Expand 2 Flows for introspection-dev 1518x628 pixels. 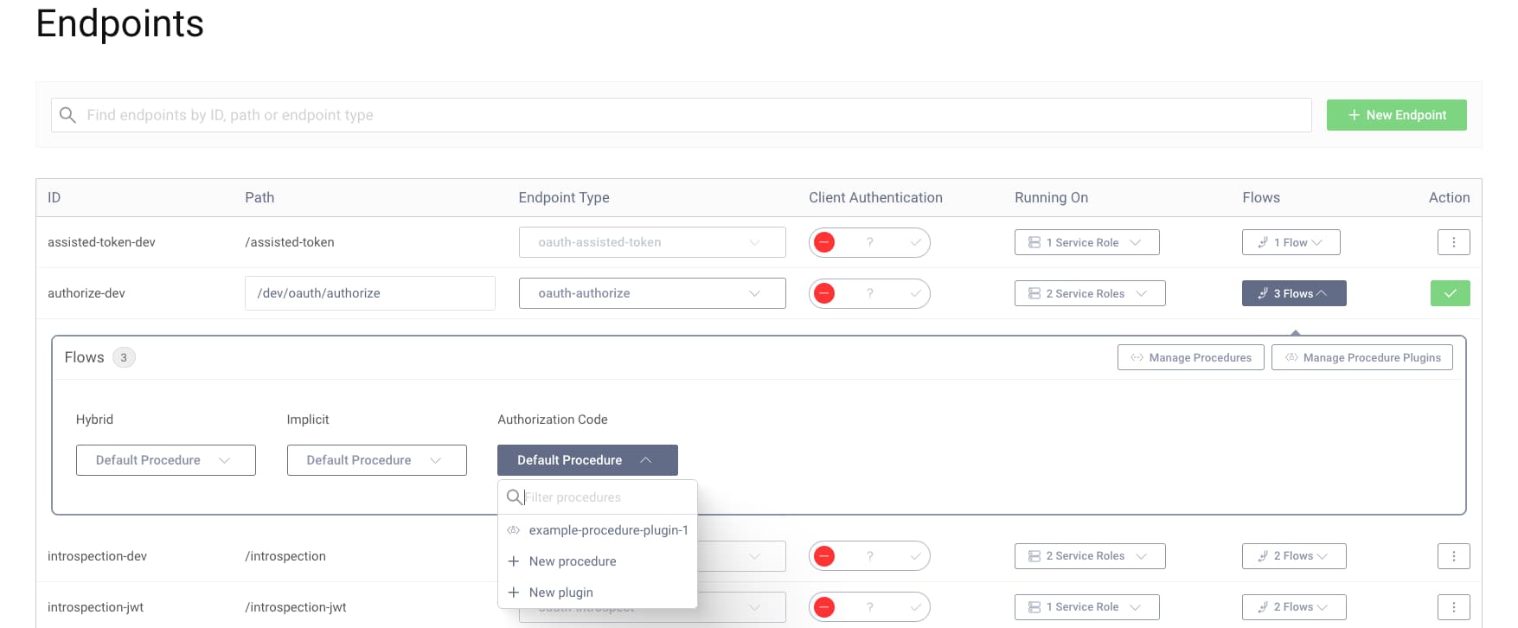pos(1294,555)
